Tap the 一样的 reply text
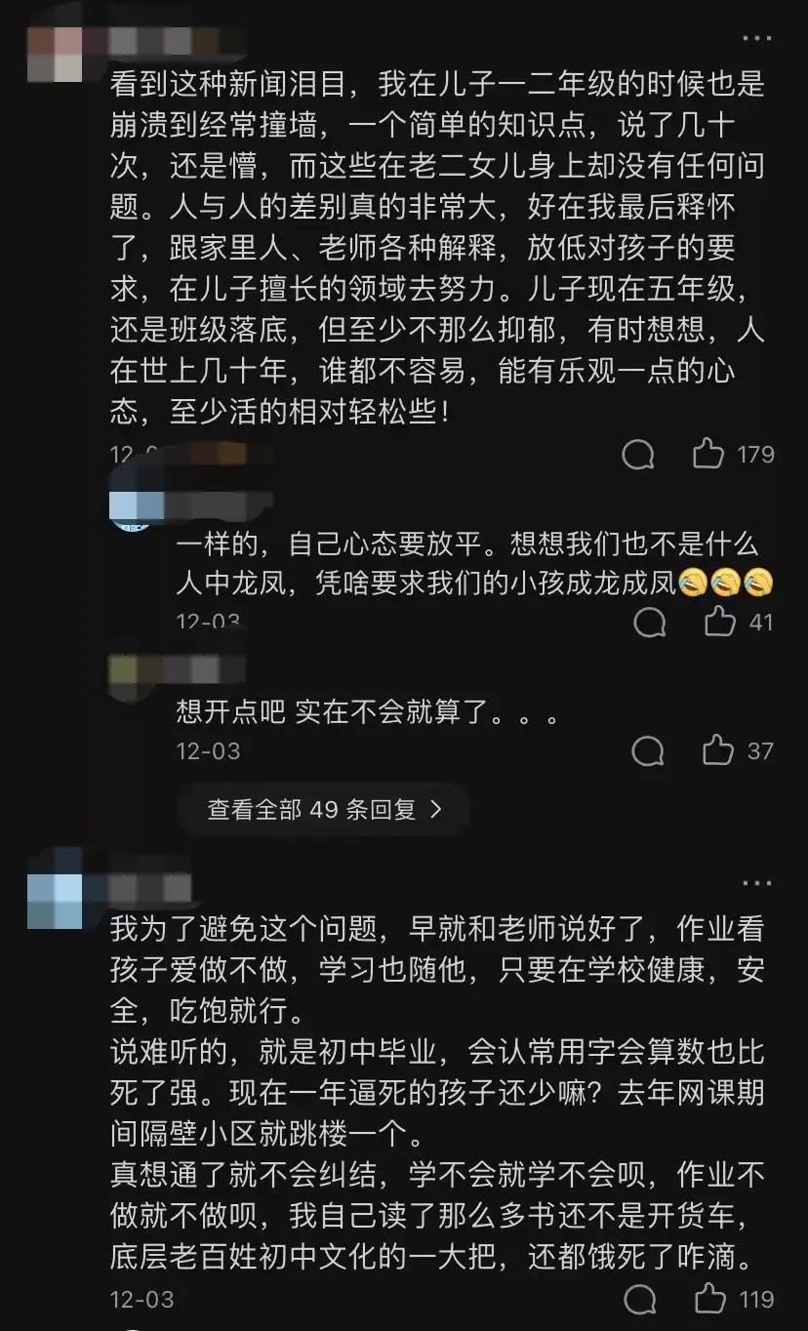 tap(474, 564)
